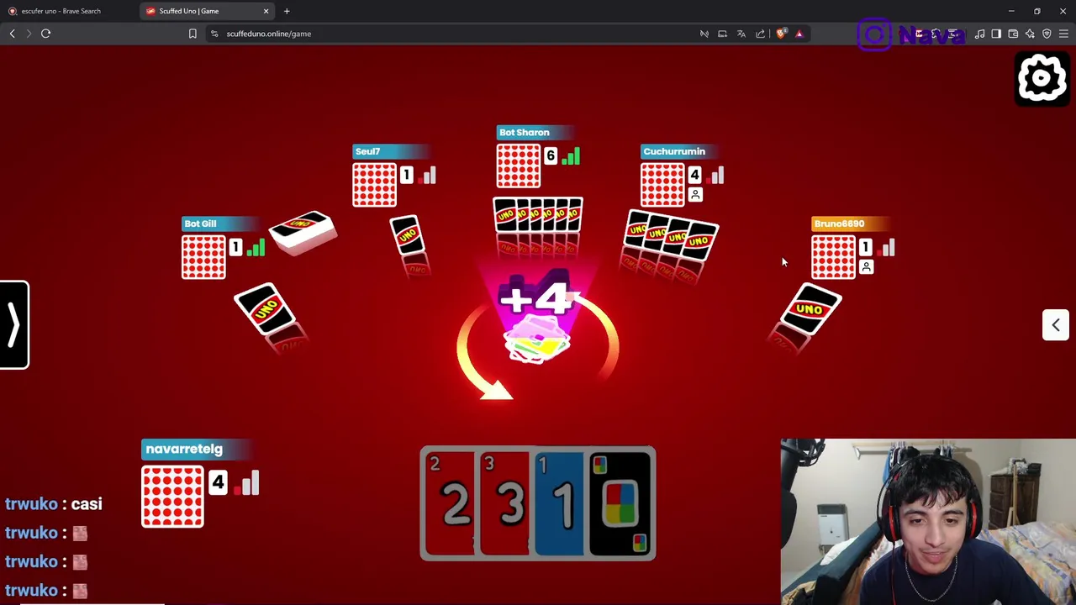Open the Brave VPN shield icon
Viewport: 1076px width, 605px height.
click(1047, 34)
